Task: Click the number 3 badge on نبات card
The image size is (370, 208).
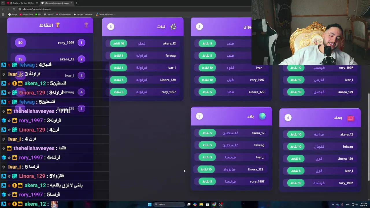Action: click(x=110, y=27)
